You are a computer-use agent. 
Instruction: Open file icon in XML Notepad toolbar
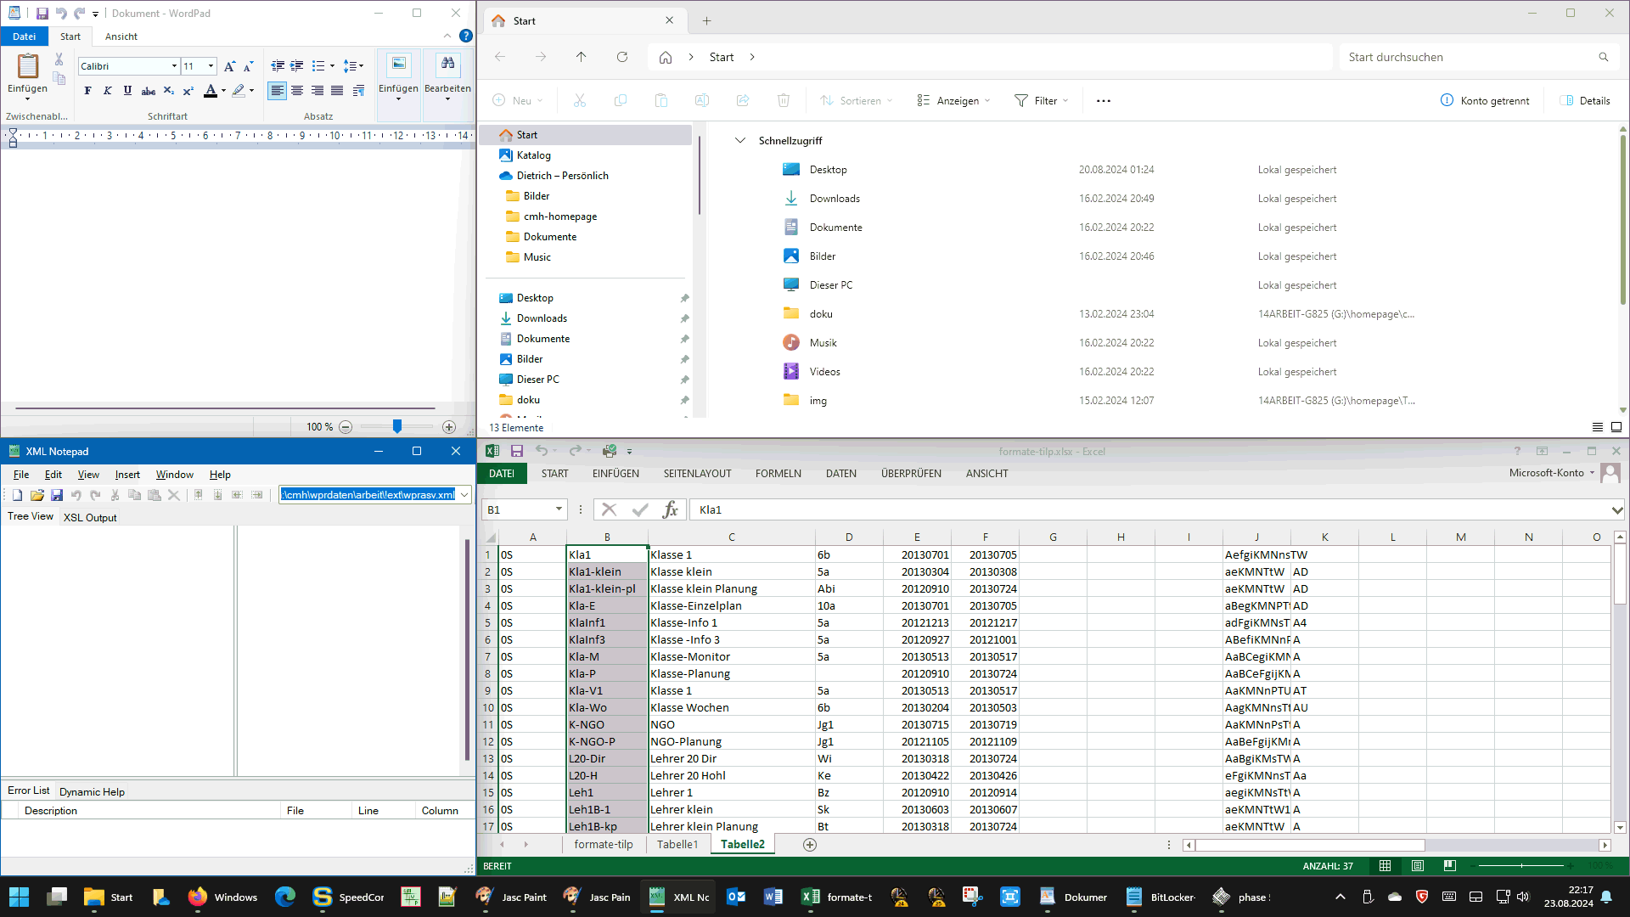click(37, 495)
